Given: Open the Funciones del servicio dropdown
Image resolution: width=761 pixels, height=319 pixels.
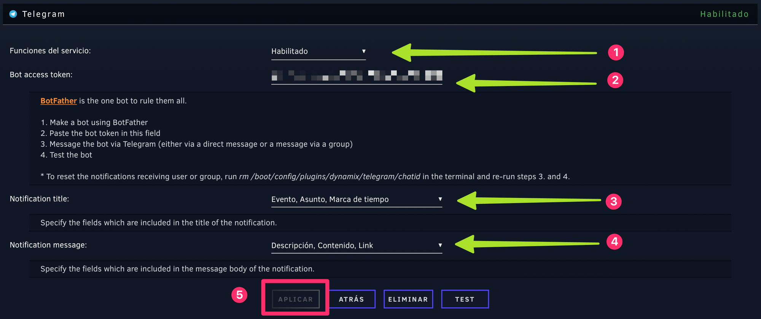Looking at the screenshot, I should tap(318, 51).
